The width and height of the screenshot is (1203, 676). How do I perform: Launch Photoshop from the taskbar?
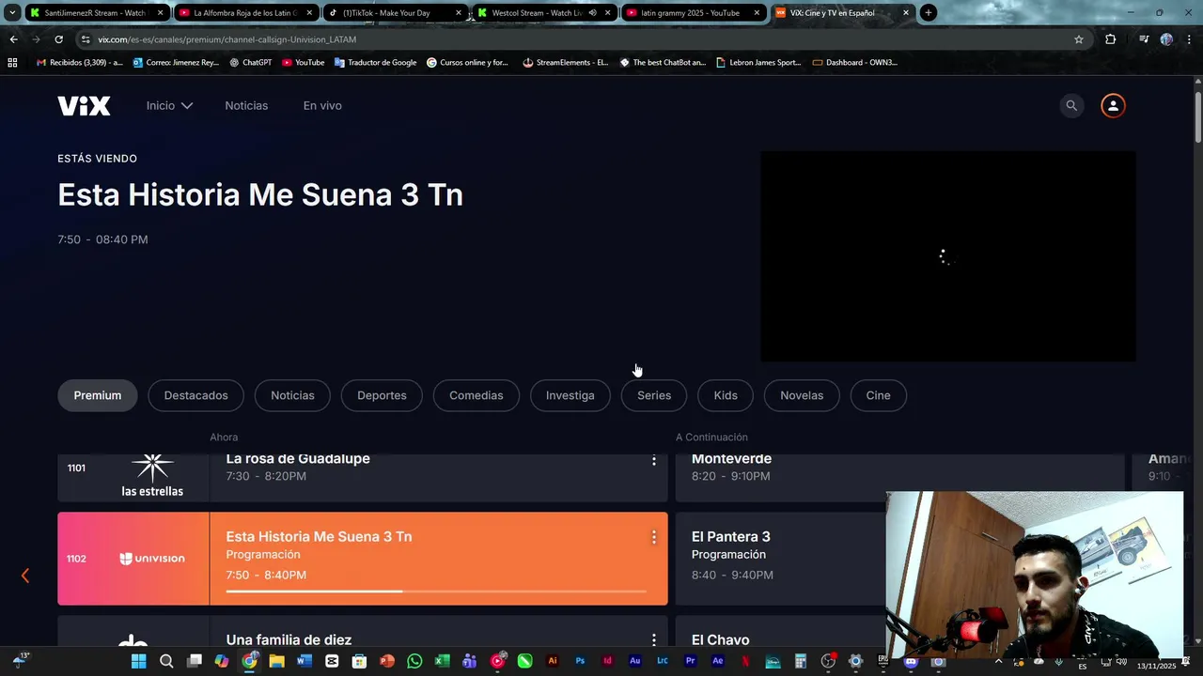(580, 661)
